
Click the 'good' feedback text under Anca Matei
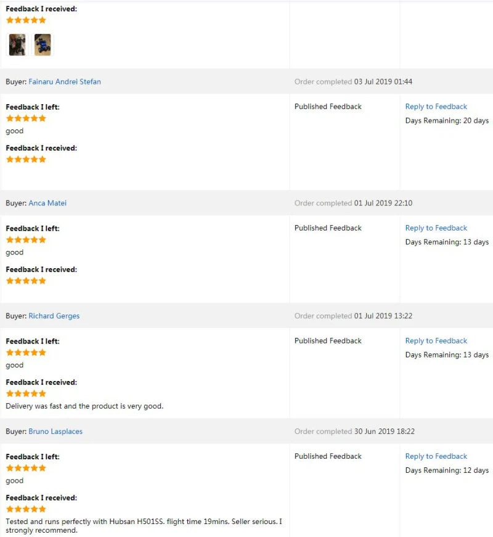click(14, 252)
